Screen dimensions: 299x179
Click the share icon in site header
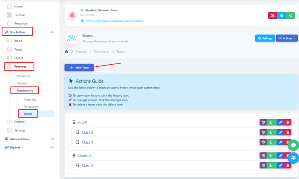click(x=290, y=15)
